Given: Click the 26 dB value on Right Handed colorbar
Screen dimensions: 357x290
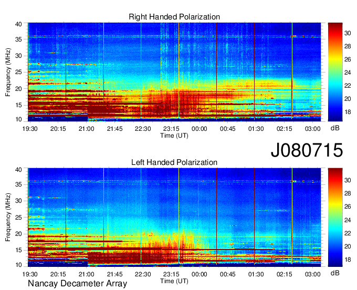Looking at the screenshot, I should click(x=348, y=59).
